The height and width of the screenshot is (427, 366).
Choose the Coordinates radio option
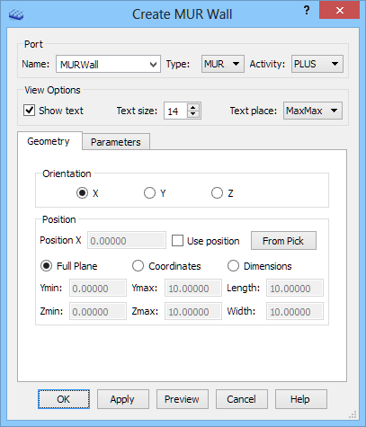click(x=138, y=266)
